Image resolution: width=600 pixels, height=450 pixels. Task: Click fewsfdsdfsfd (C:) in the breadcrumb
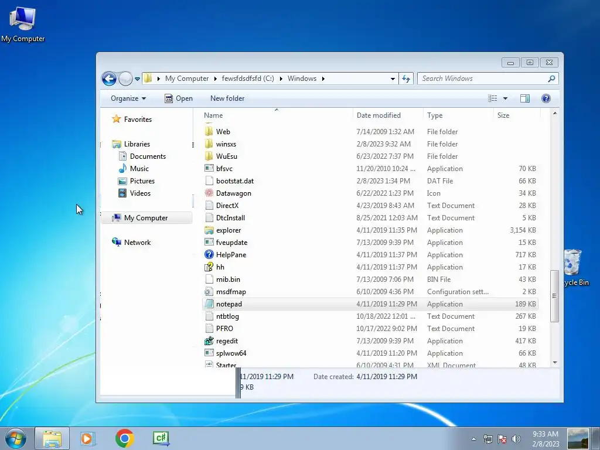tap(248, 79)
